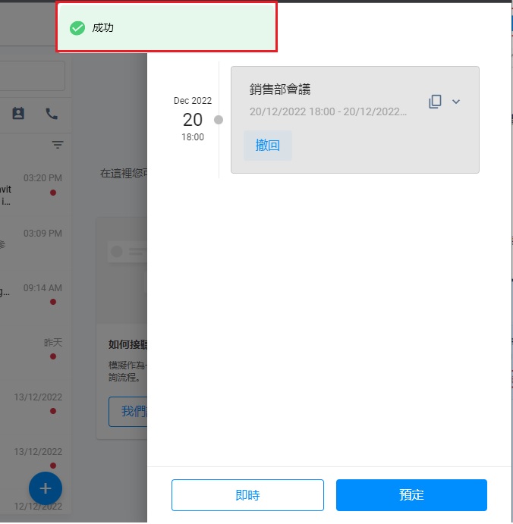Click the 即時 meeting button
The image size is (513, 524).
[x=247, y=495]
